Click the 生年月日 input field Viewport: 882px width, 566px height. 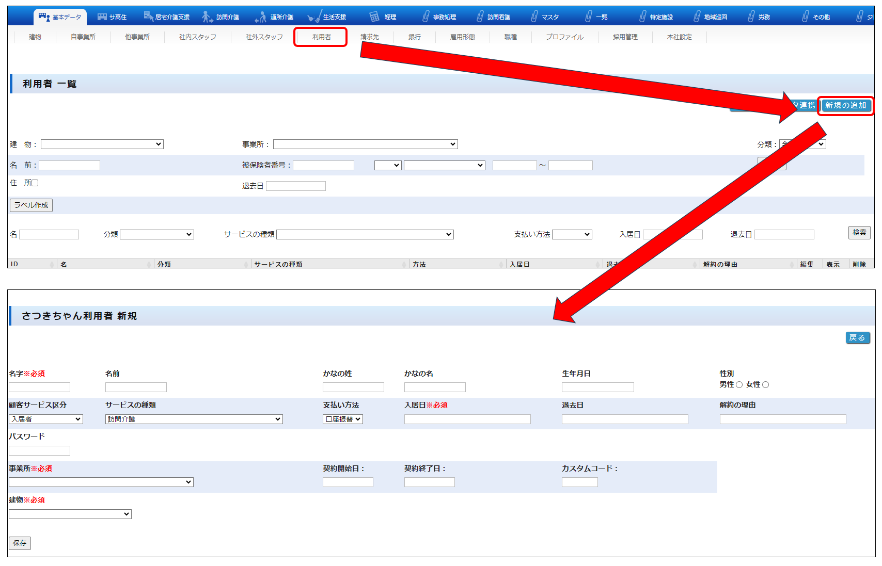tap(597, 387)
